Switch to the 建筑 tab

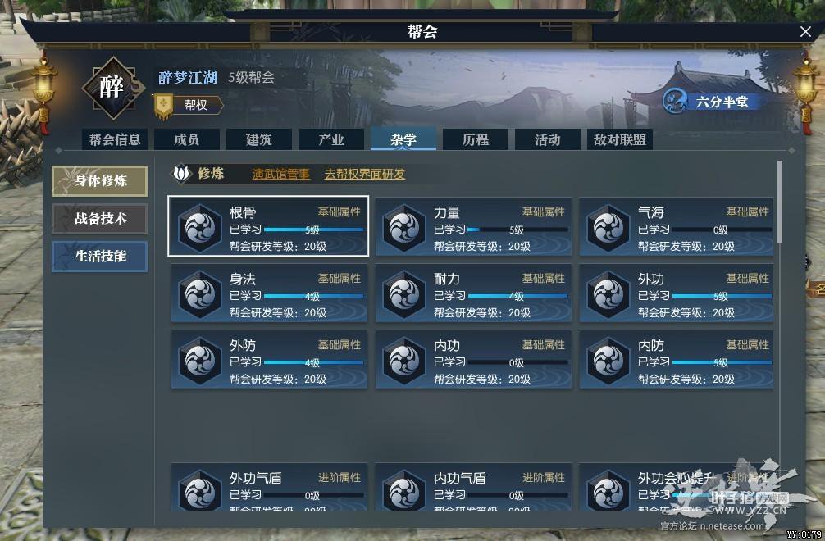point(259,140)
